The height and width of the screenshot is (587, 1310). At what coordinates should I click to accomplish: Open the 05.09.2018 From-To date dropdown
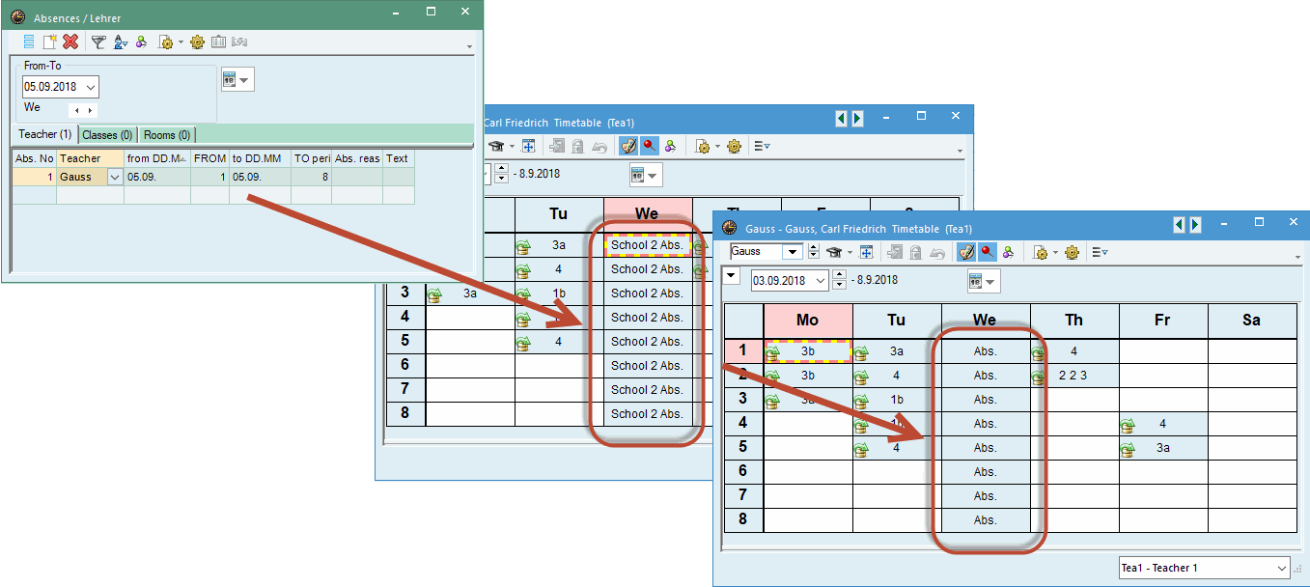pyautogui.click(x=90, y=87)
